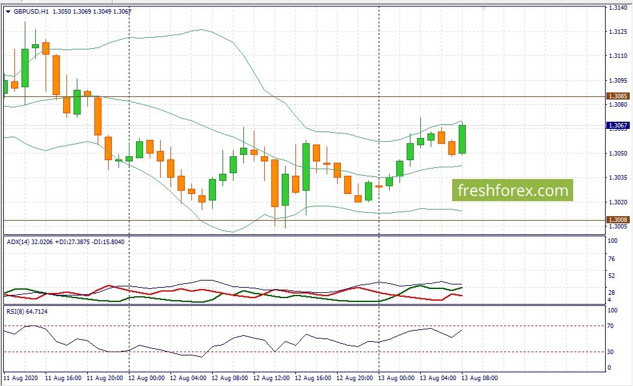Click the ADX scale value 76
The height and width of the screenshot is (386, 633).
pos(612,258)
